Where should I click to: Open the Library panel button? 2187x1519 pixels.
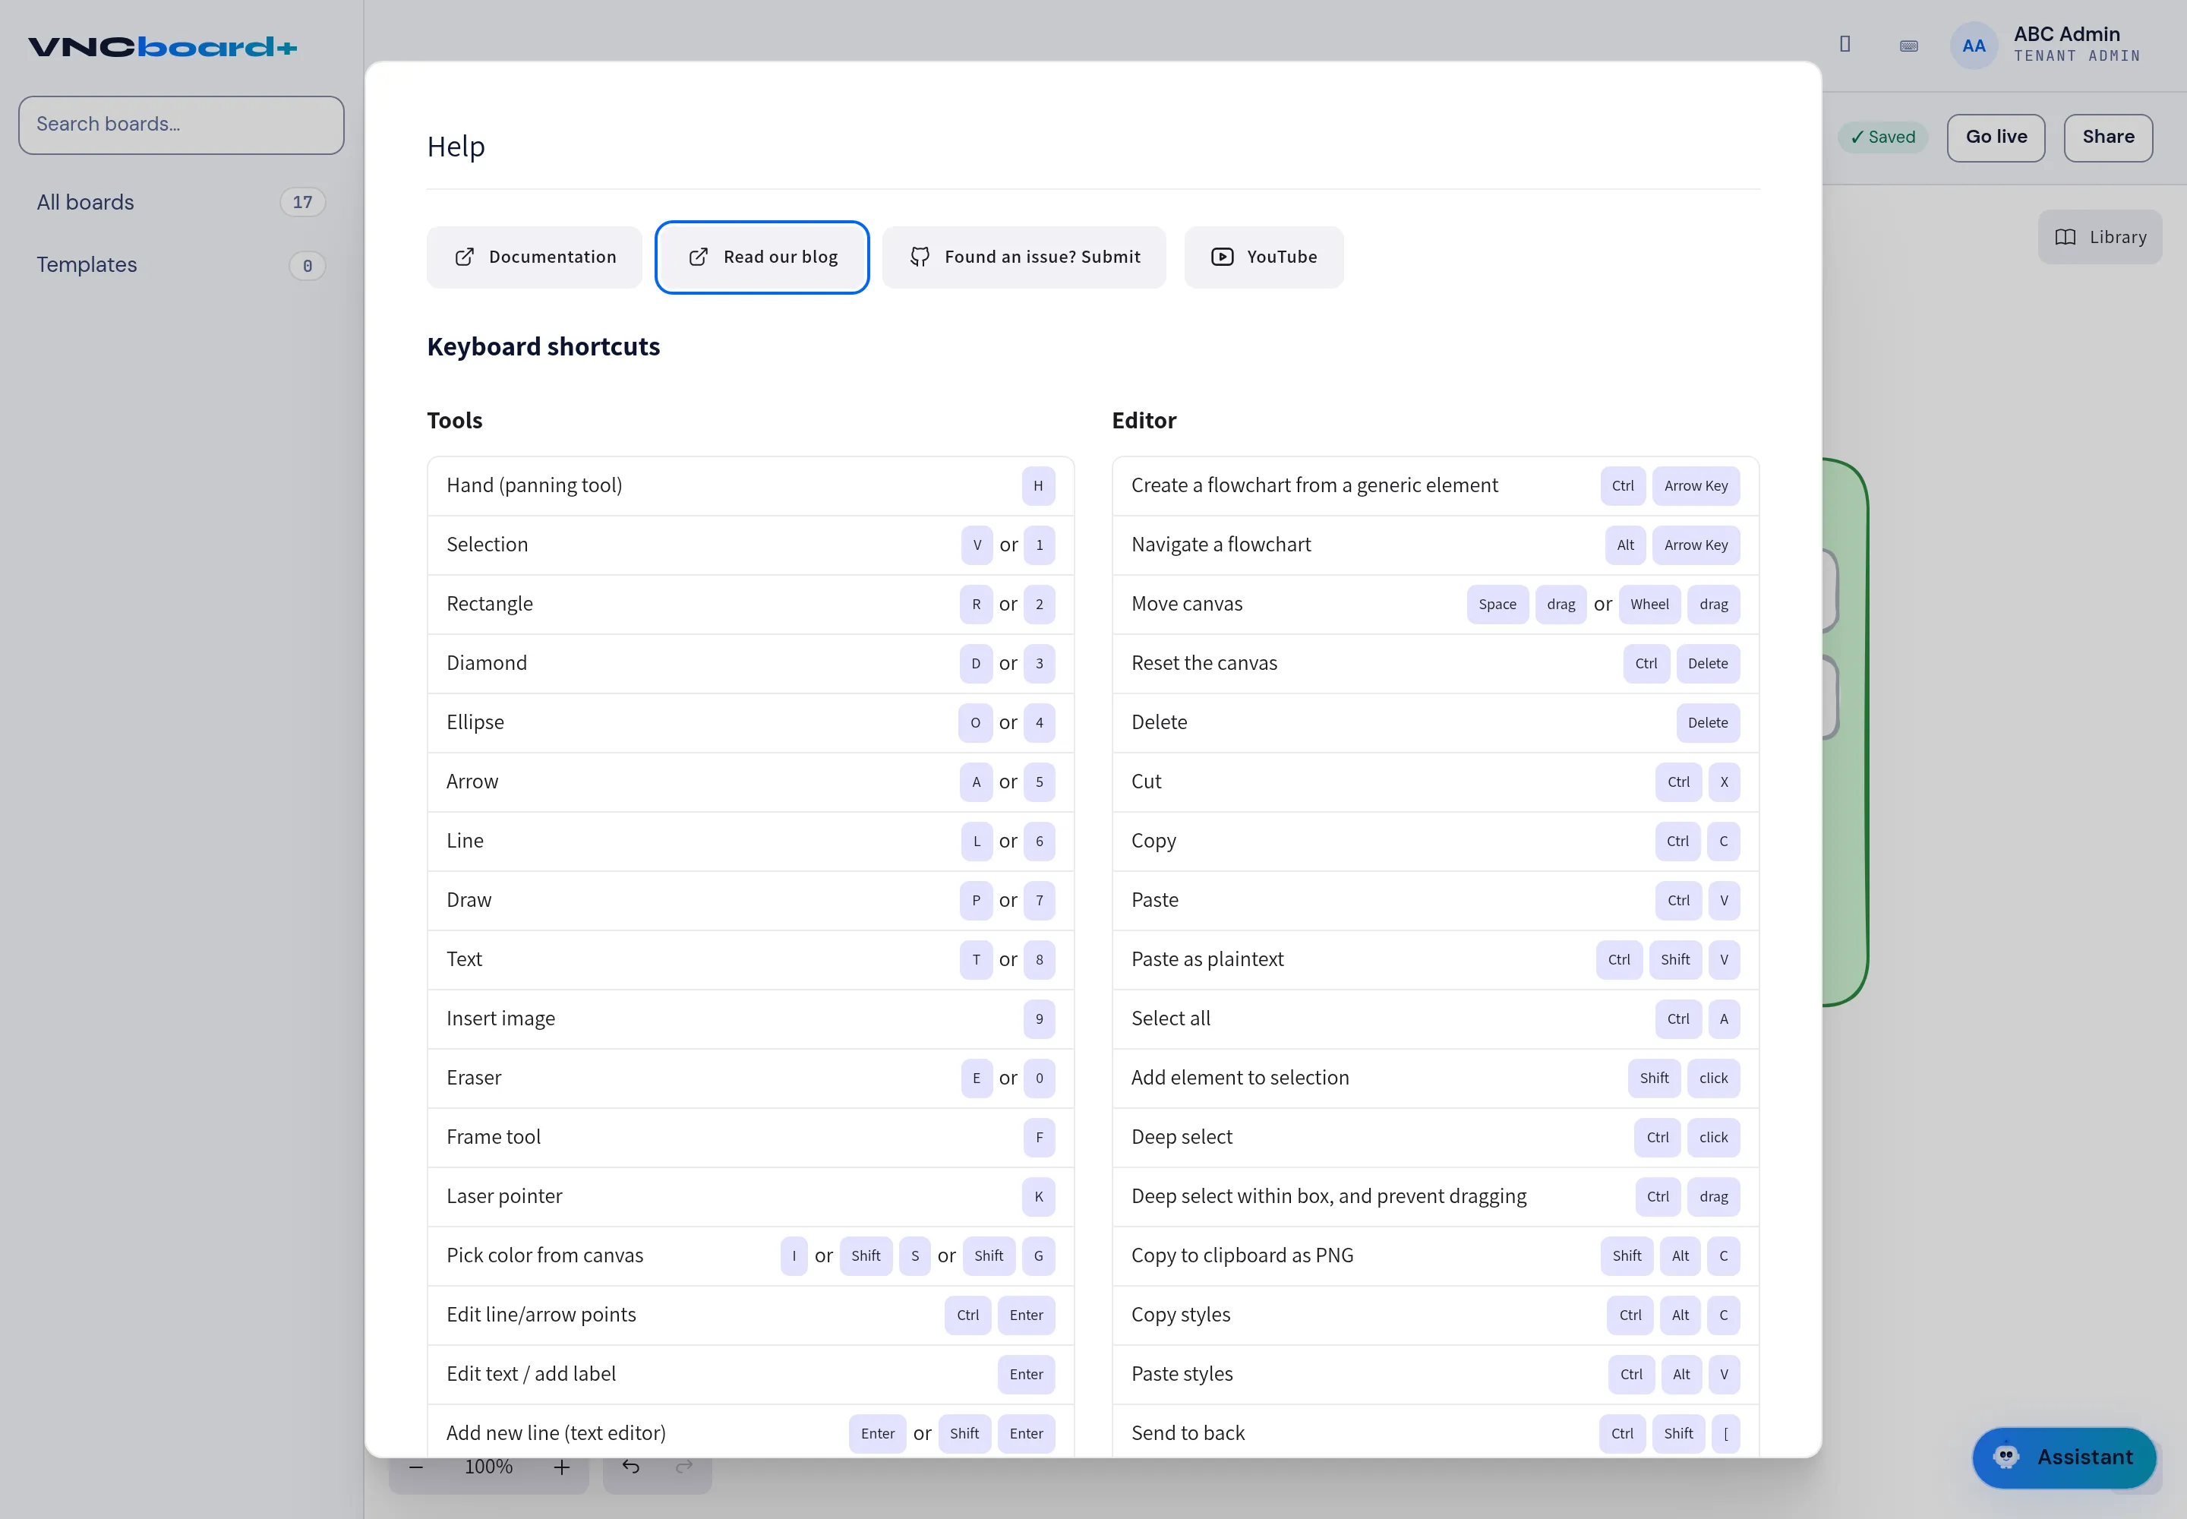point(2100,237)
